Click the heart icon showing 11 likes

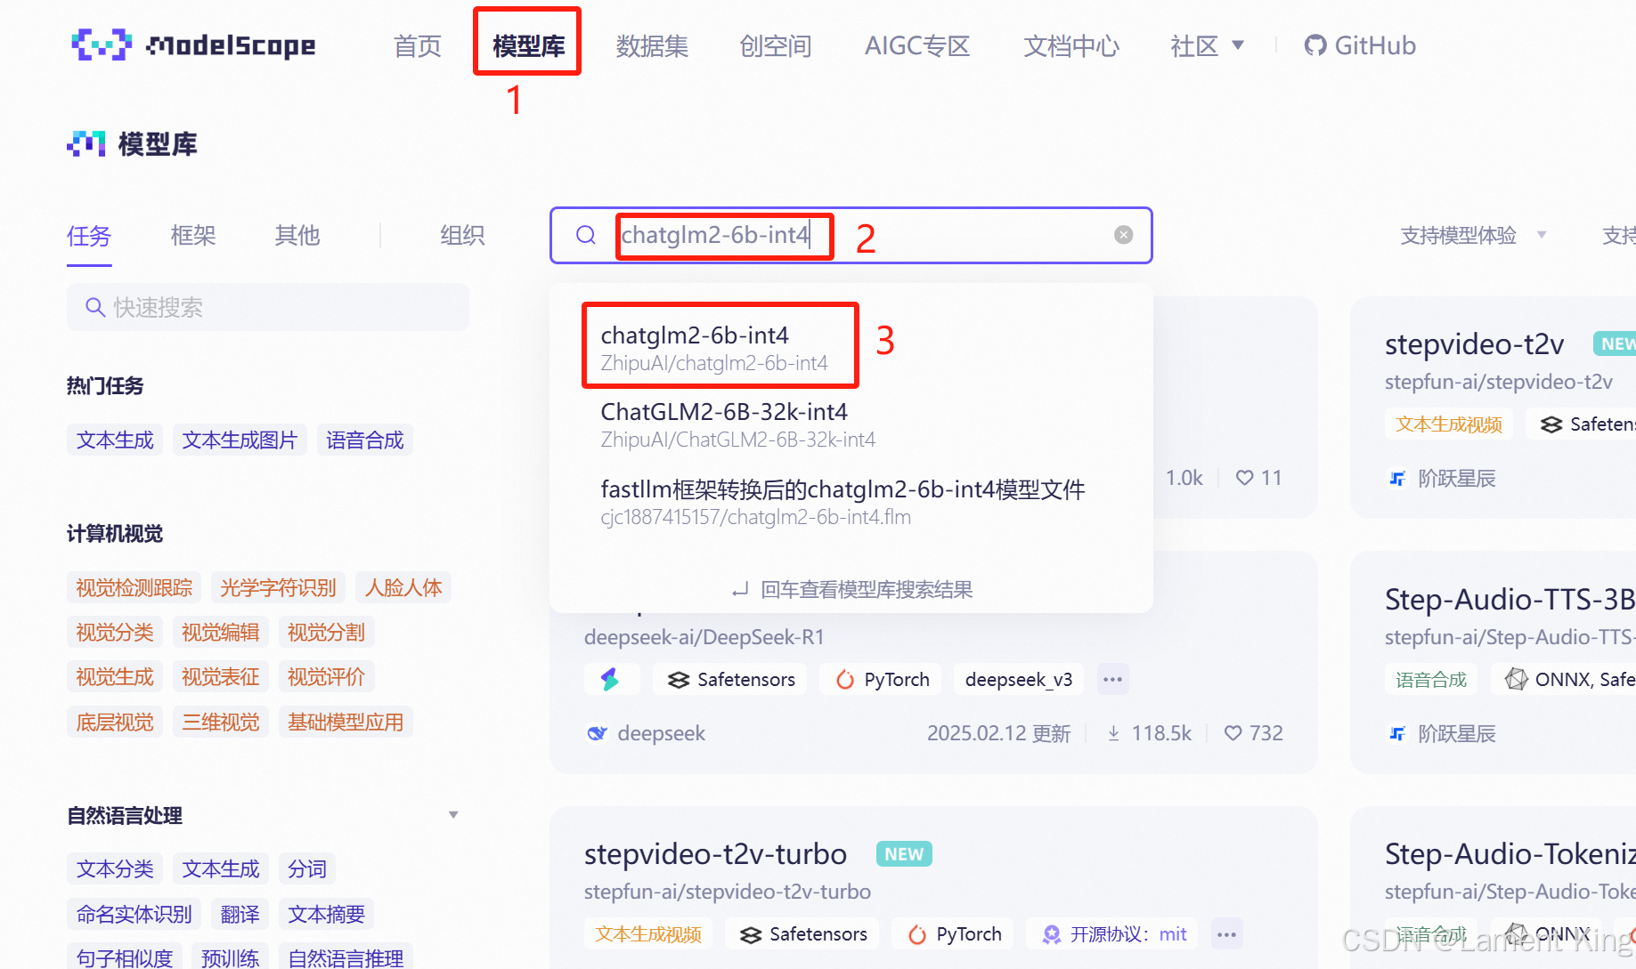pyautogui.click(x=1244, y=478)
